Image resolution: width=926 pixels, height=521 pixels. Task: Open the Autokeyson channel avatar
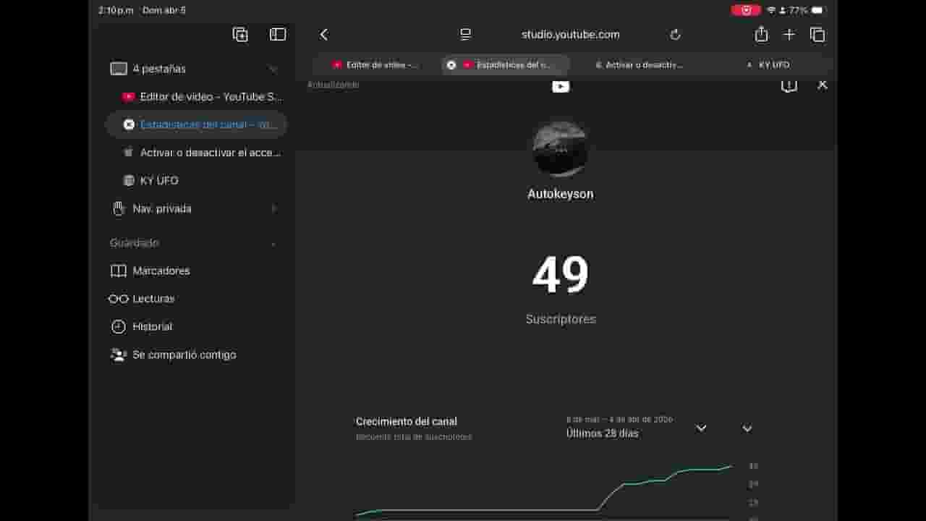pos(560,148)
